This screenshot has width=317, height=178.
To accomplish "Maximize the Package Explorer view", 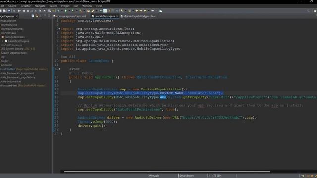I will 49,15.
